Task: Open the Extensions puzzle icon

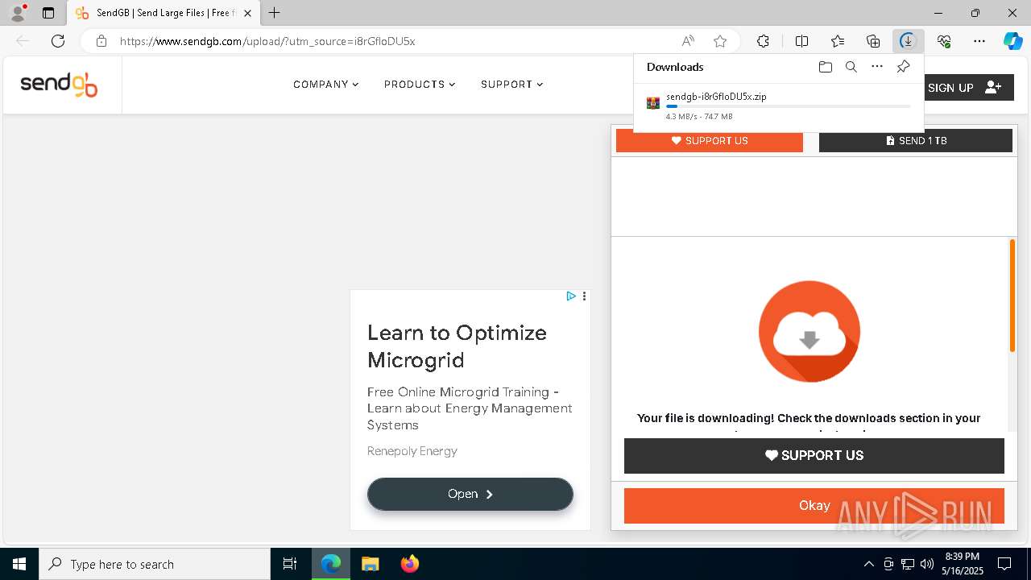Action: tap(763, 41)
